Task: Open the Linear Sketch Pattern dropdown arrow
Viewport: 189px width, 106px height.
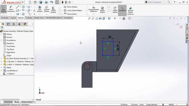Action: tap(86, 11)
